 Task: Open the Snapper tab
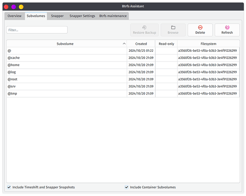click(57, 16)
